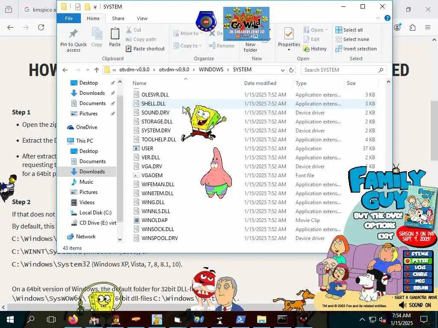Open the address bar history dropdown
This screenshot has width=438, height=328.
pos(282,70)
